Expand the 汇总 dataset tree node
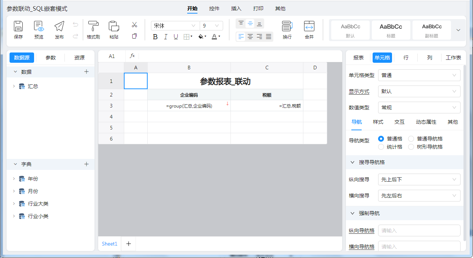This screenshot has width=473, height=258. [14, 86]
